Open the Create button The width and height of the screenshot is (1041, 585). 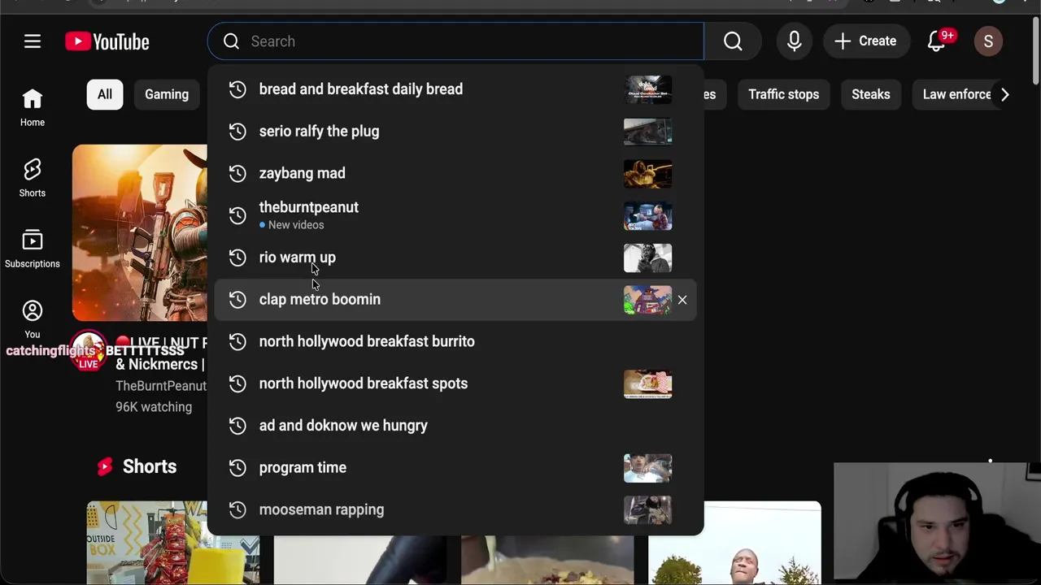tap(865, 41)
